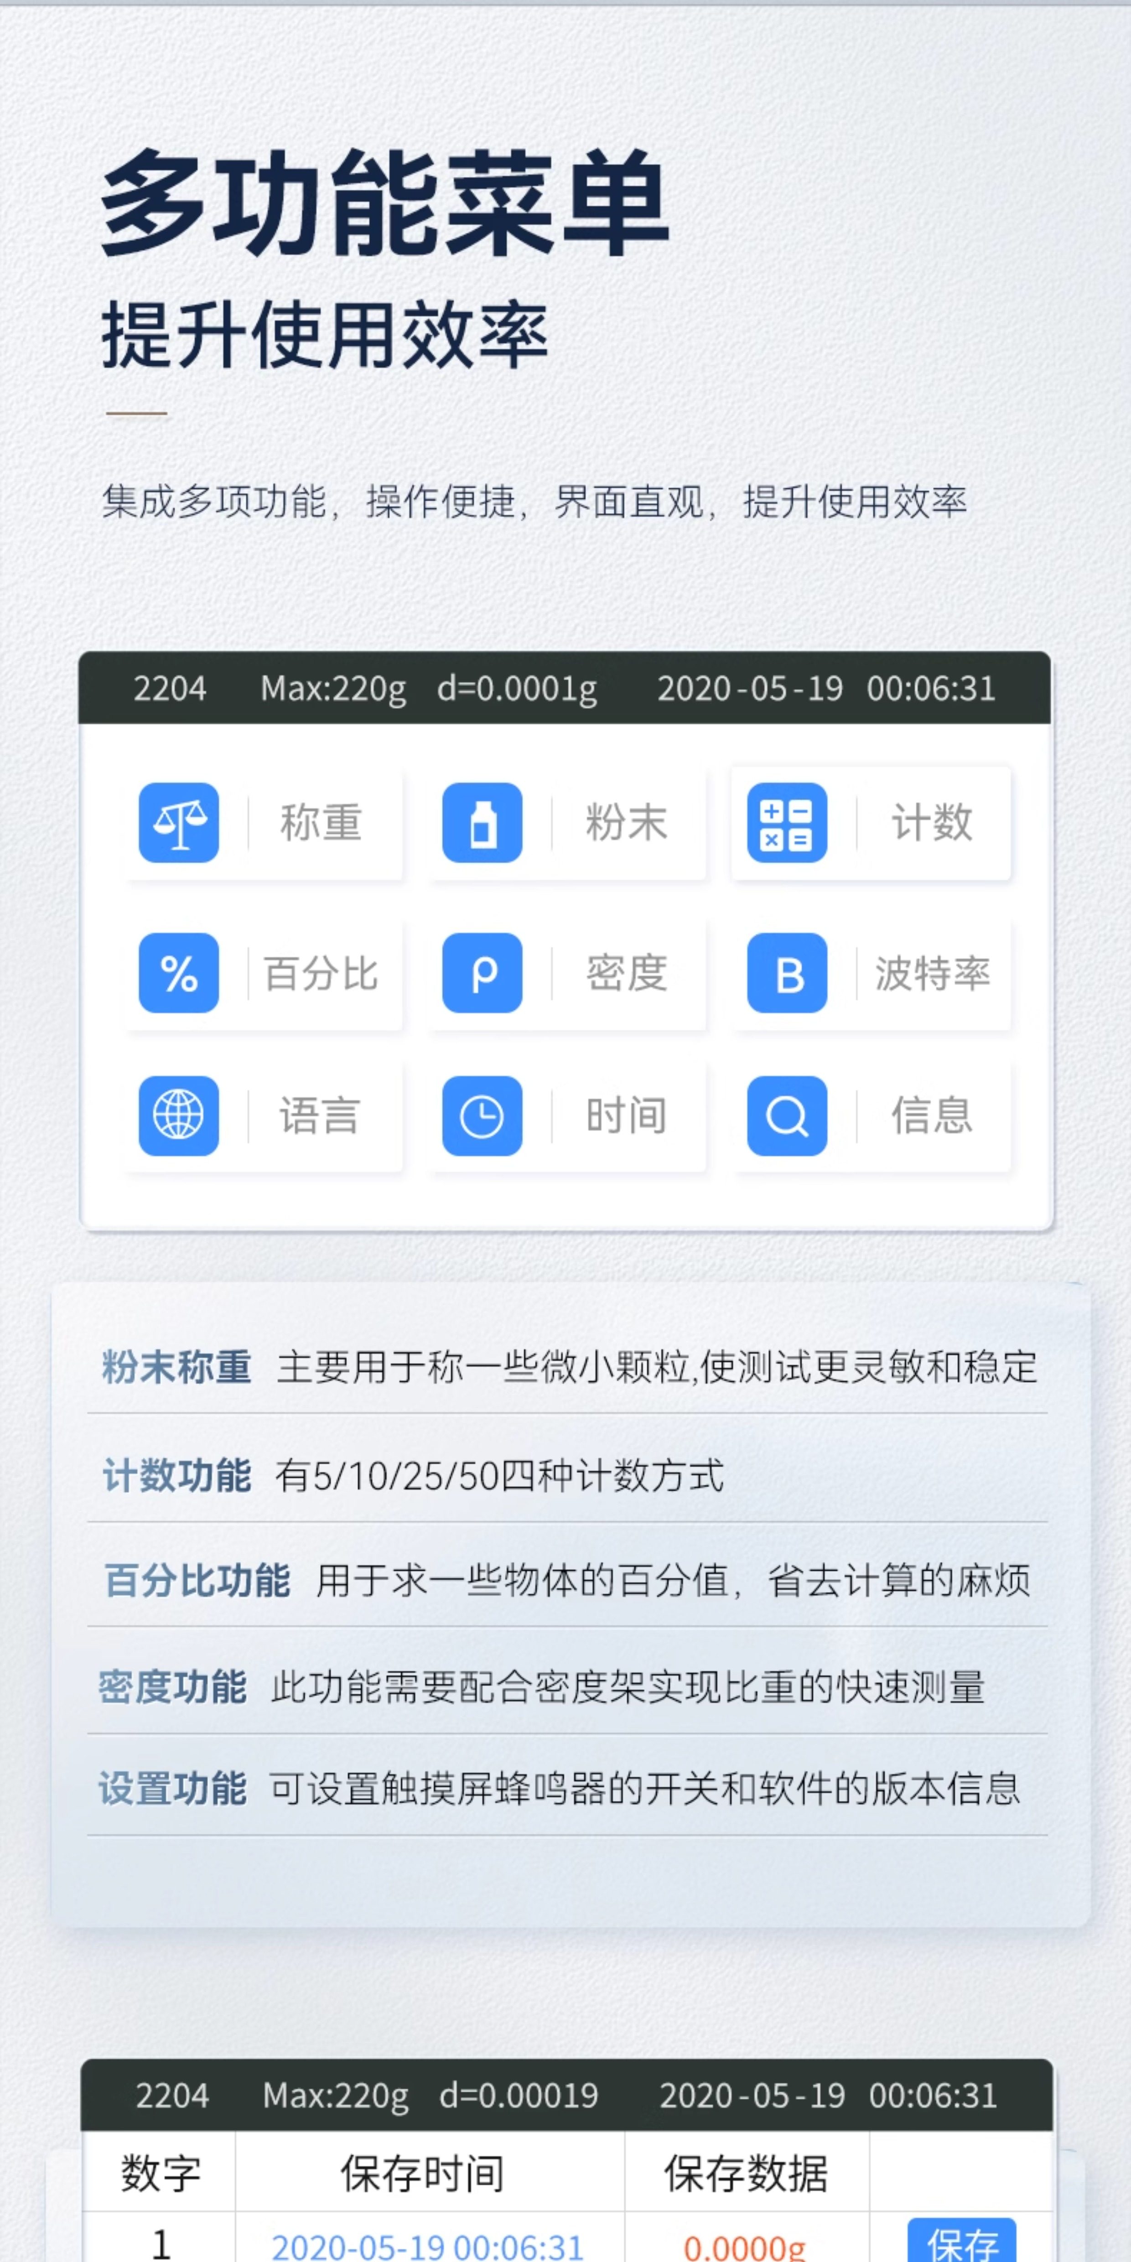Click the 有5/10/25/50四种计数方式 description
Viewport: 1131px width, 2262px height.
click(x=500, y=1475)
